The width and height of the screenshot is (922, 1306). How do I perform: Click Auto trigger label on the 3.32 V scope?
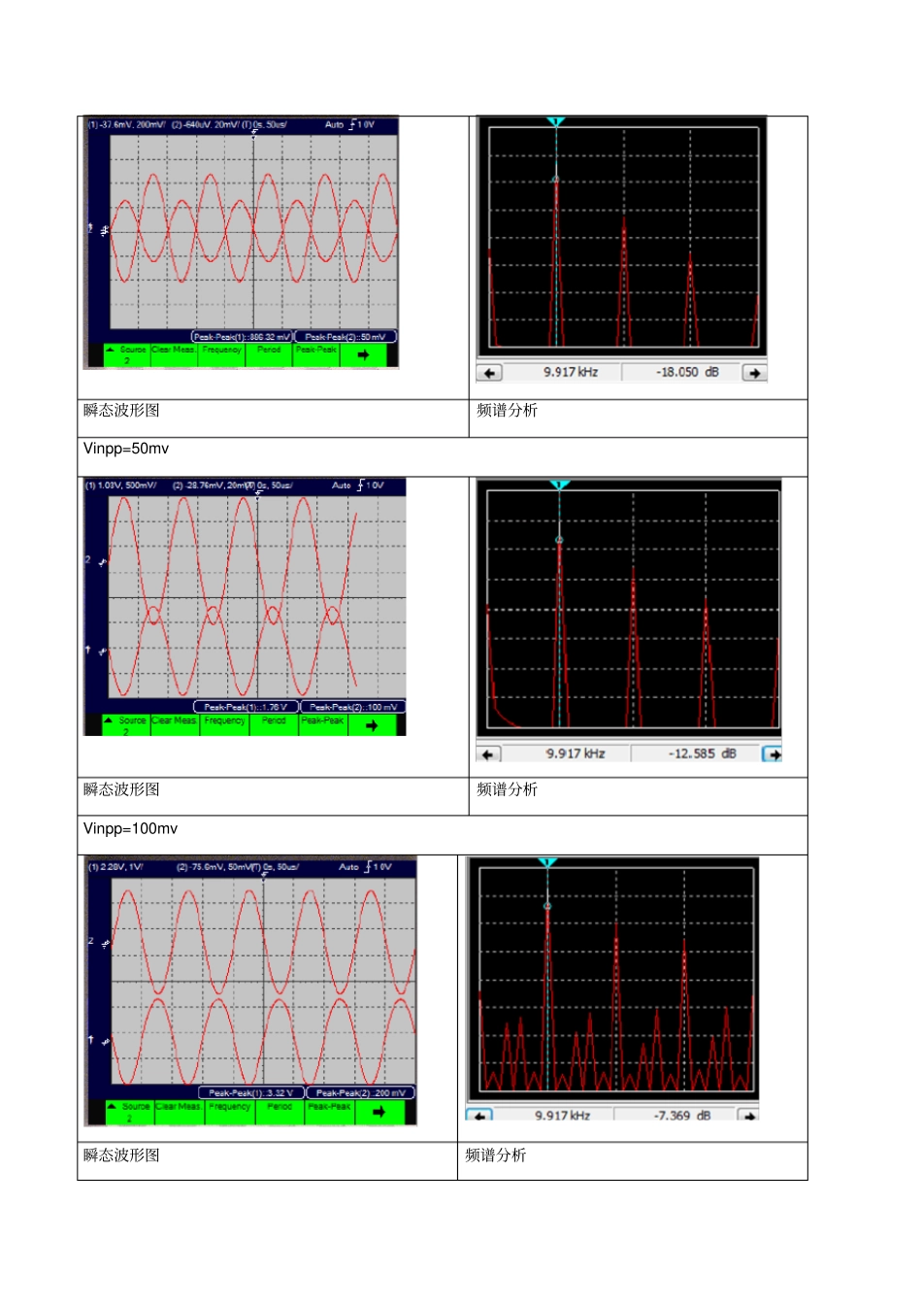click(348, 867)
